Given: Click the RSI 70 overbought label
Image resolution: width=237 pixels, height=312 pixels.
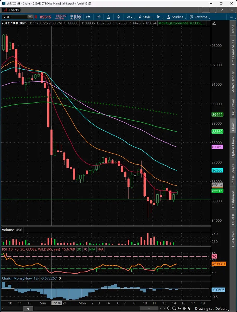Looking at the screenshot, I should [214, 257].
